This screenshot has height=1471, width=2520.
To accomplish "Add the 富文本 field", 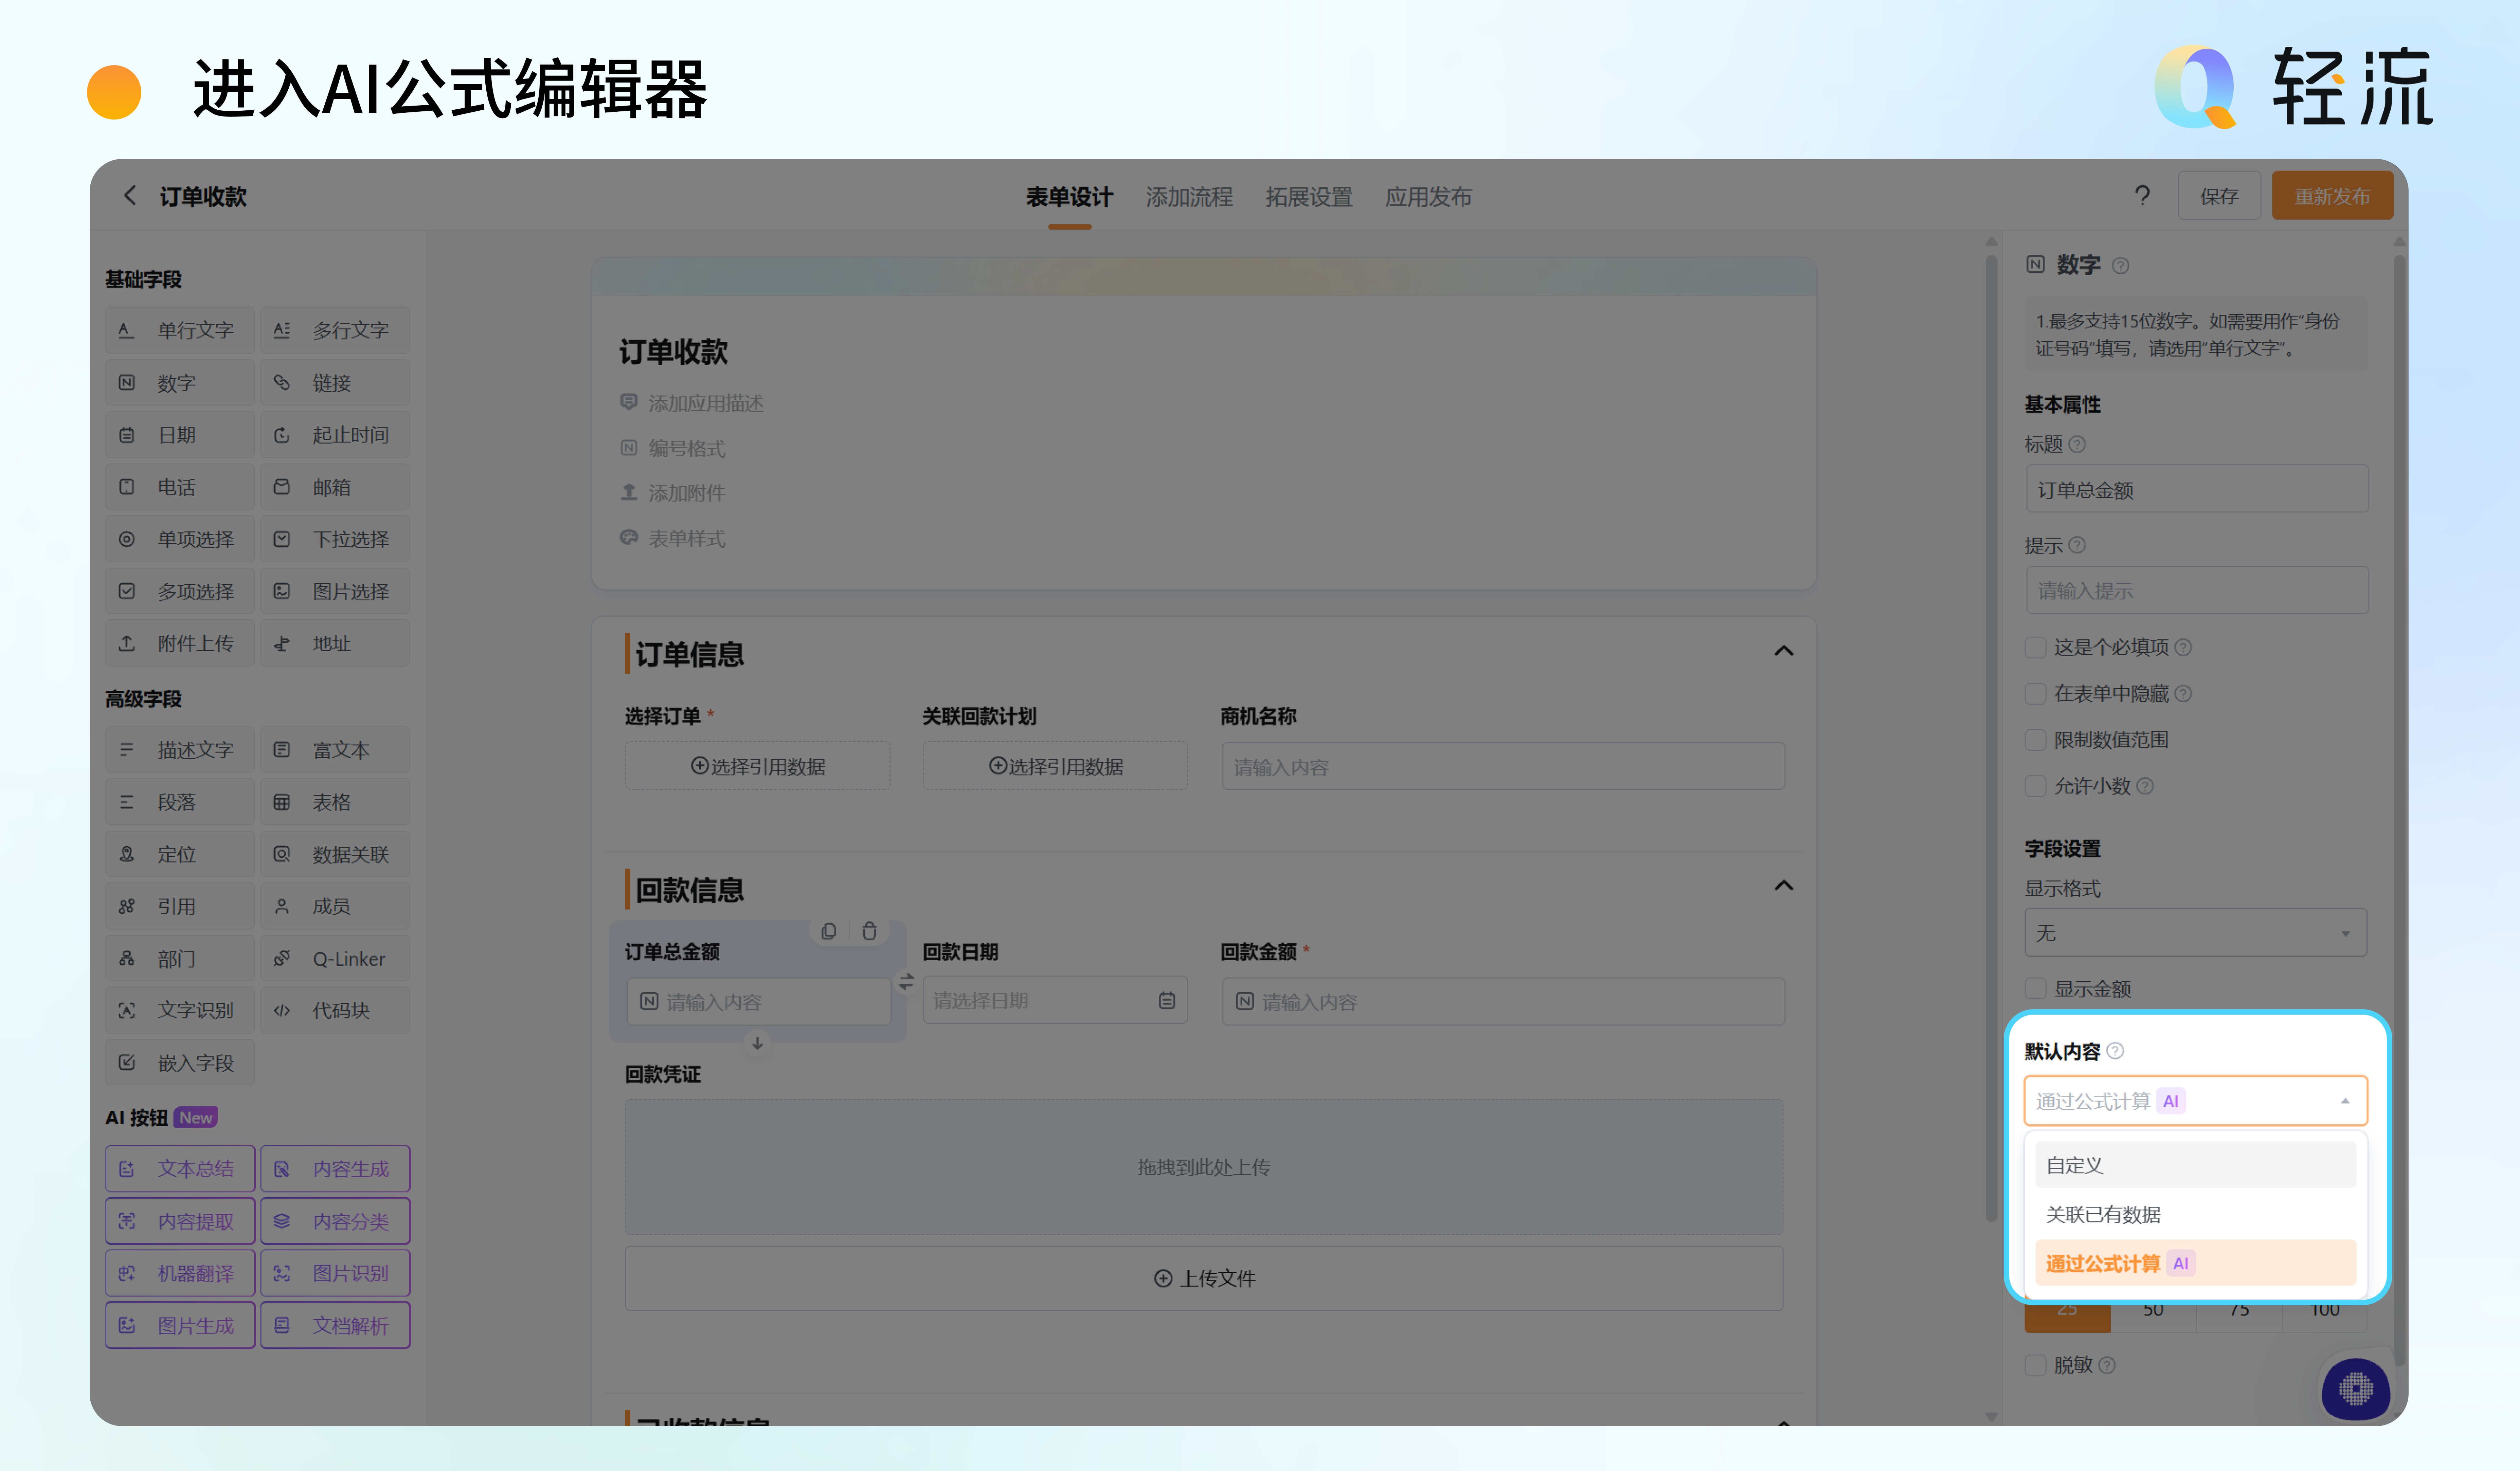I will pos(335,750).
